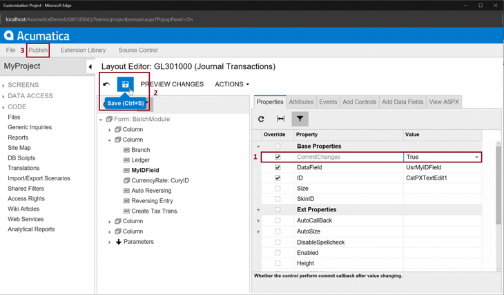Image resolution: width=504 pixels, height=295 pixels.
Task: Click the ID value CstPXTextEdit1
Action: pos(427,178)
